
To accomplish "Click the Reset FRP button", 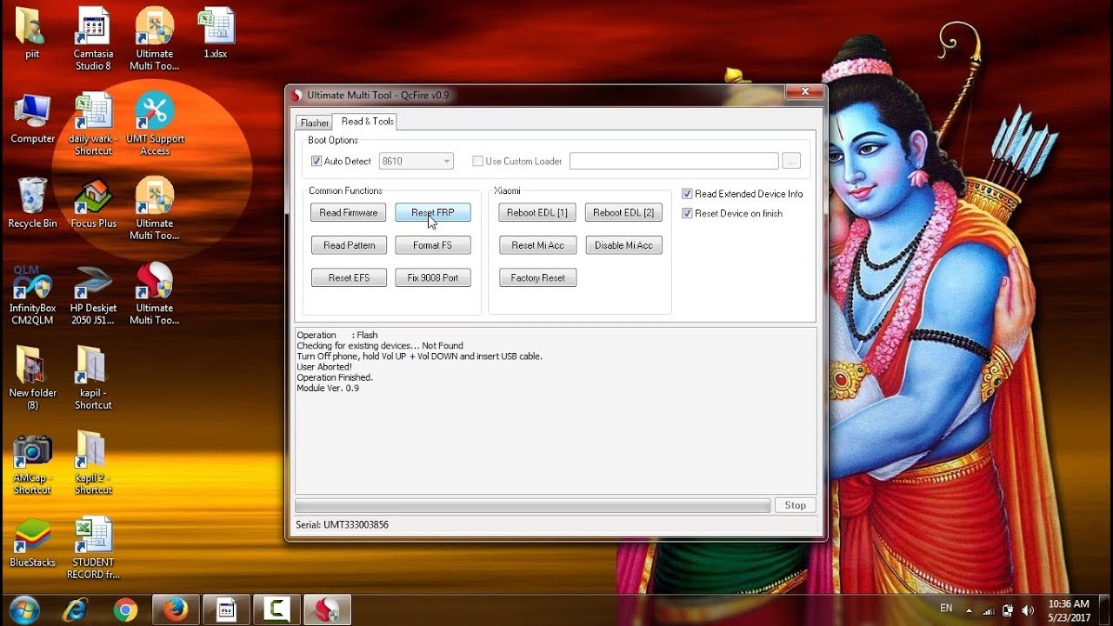I will pyautogui.click(x=433, y=212).
